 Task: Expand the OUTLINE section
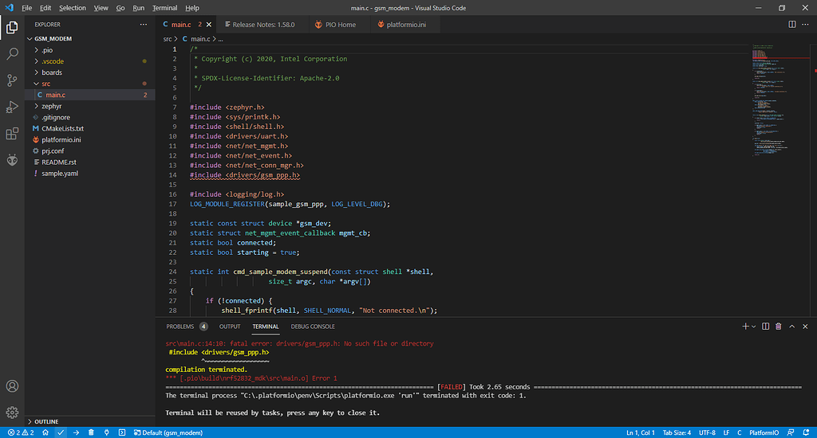[x=46, y=421]
